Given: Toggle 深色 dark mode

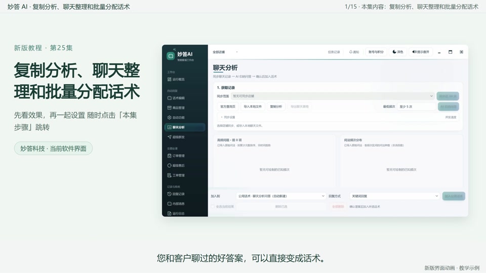Looking at the screenshot, I should coord(398,52).
